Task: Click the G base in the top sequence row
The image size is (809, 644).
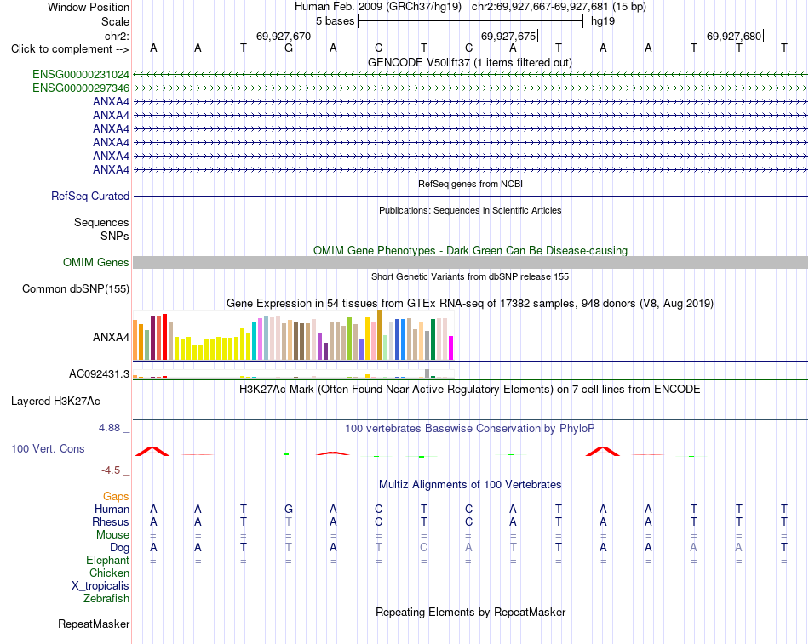Action: click(289, 48)
